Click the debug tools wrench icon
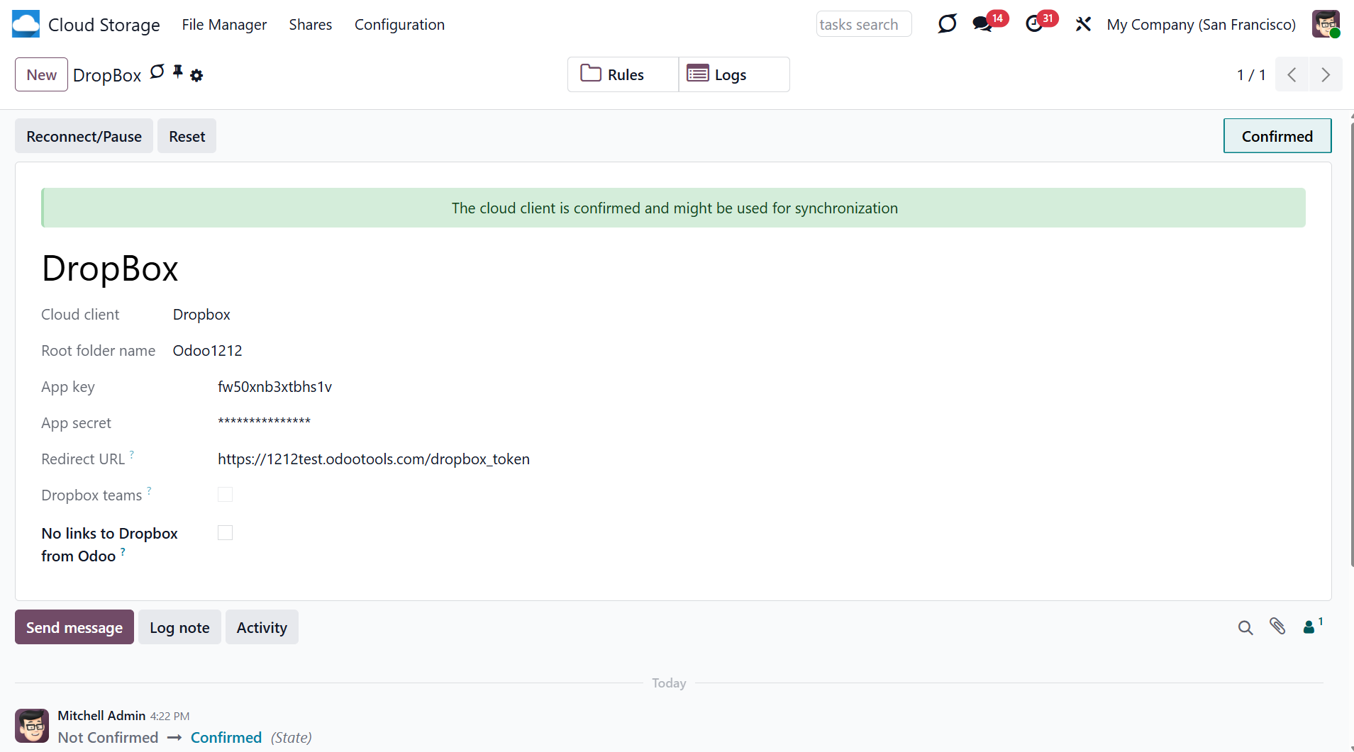1354x752 pixels. click(x=1082, y=24)
